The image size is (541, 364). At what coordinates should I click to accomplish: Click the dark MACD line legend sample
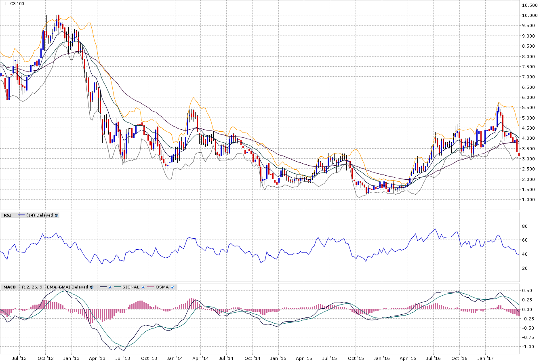click(103, 287)
